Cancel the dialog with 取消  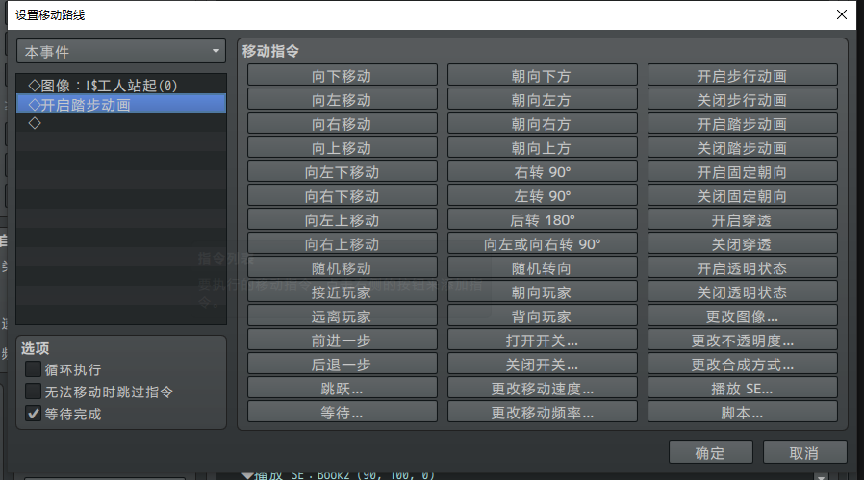tap(804, 452)
